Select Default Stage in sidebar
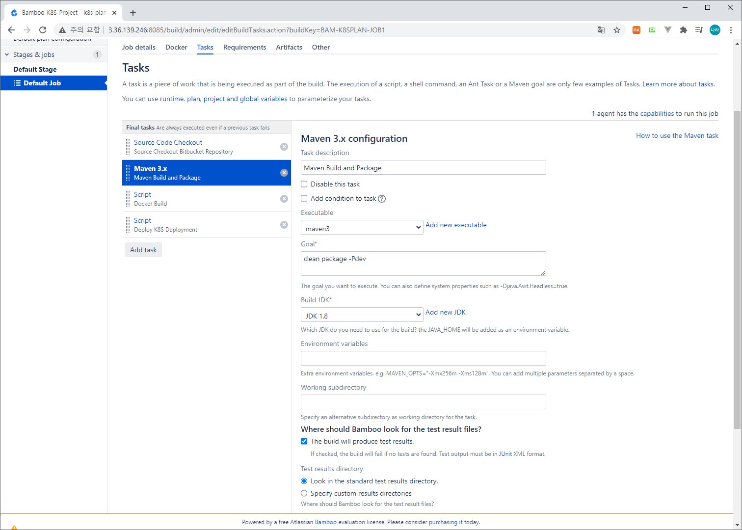Image resolution: width=742 pixels, height=530 pixels. 35,69
